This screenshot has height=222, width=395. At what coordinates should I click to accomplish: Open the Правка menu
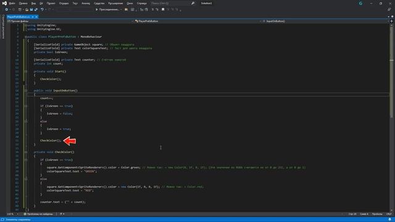coord(23,3)
